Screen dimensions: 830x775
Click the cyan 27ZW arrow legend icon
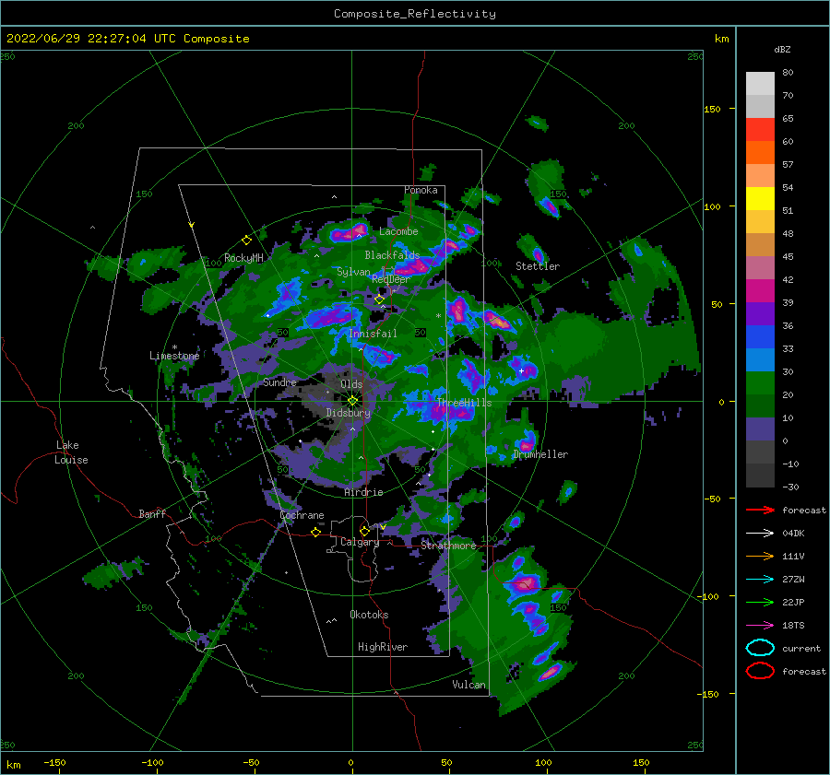[760, 580]
